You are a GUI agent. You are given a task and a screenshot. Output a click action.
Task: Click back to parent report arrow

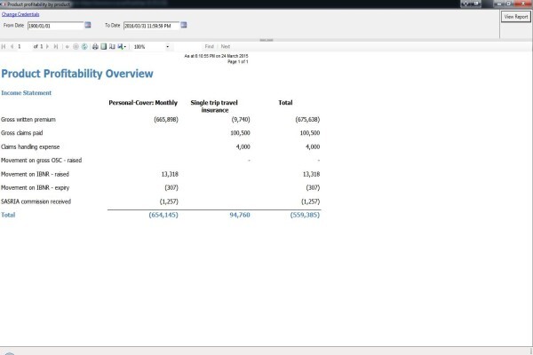pyautogui.click(x=68, y=46)
